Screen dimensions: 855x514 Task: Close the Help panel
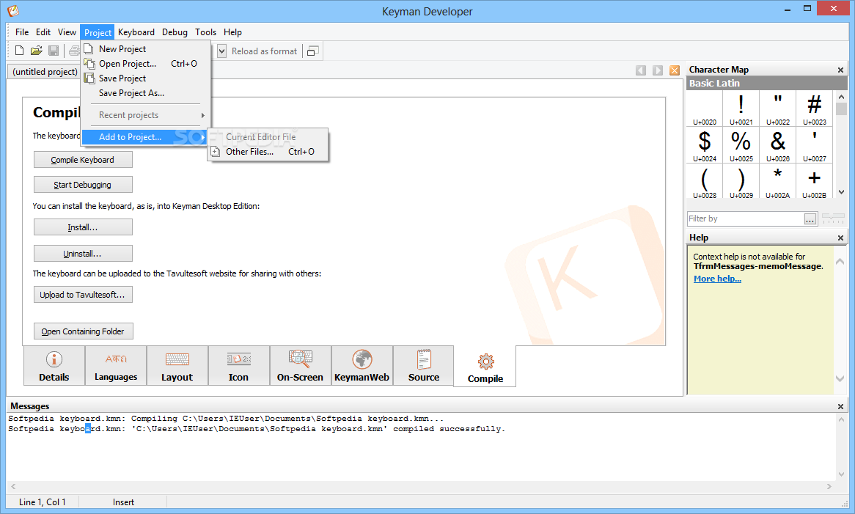pos(840,238)
